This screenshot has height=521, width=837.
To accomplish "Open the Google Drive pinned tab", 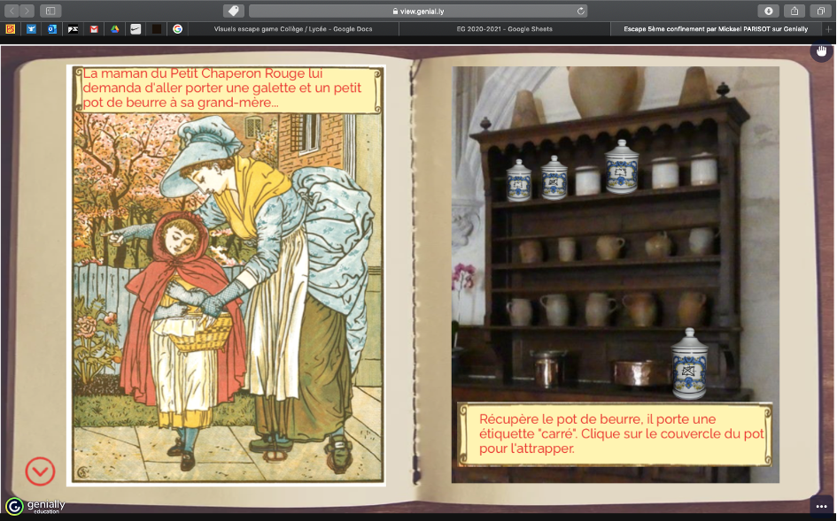I will click(x=115, y=29).
